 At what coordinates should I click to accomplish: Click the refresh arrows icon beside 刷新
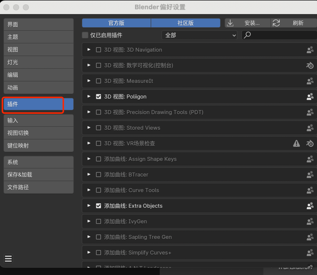coord(276,23)
